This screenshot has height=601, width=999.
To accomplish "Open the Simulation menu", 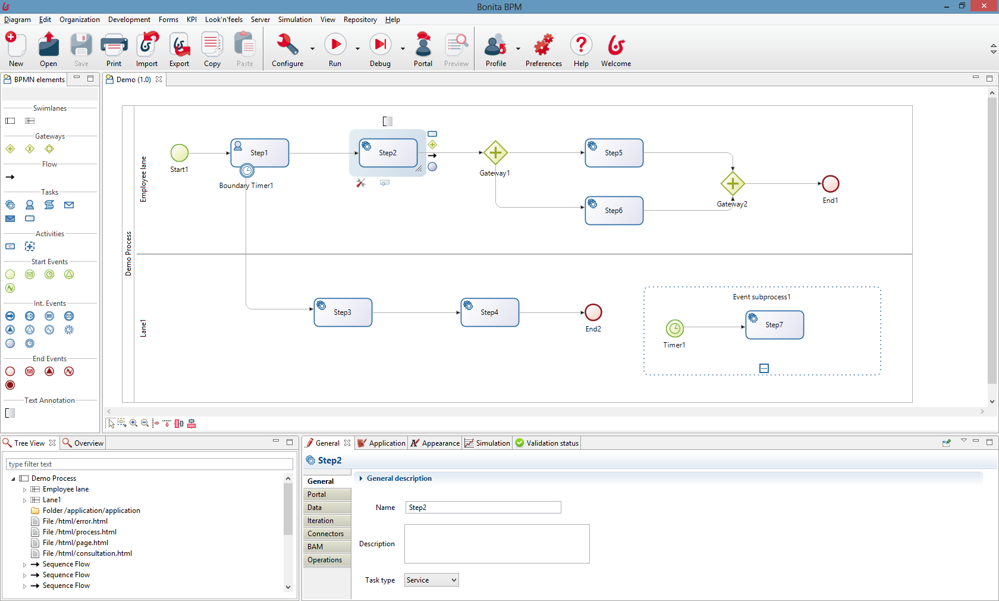I will pos(295,20).
